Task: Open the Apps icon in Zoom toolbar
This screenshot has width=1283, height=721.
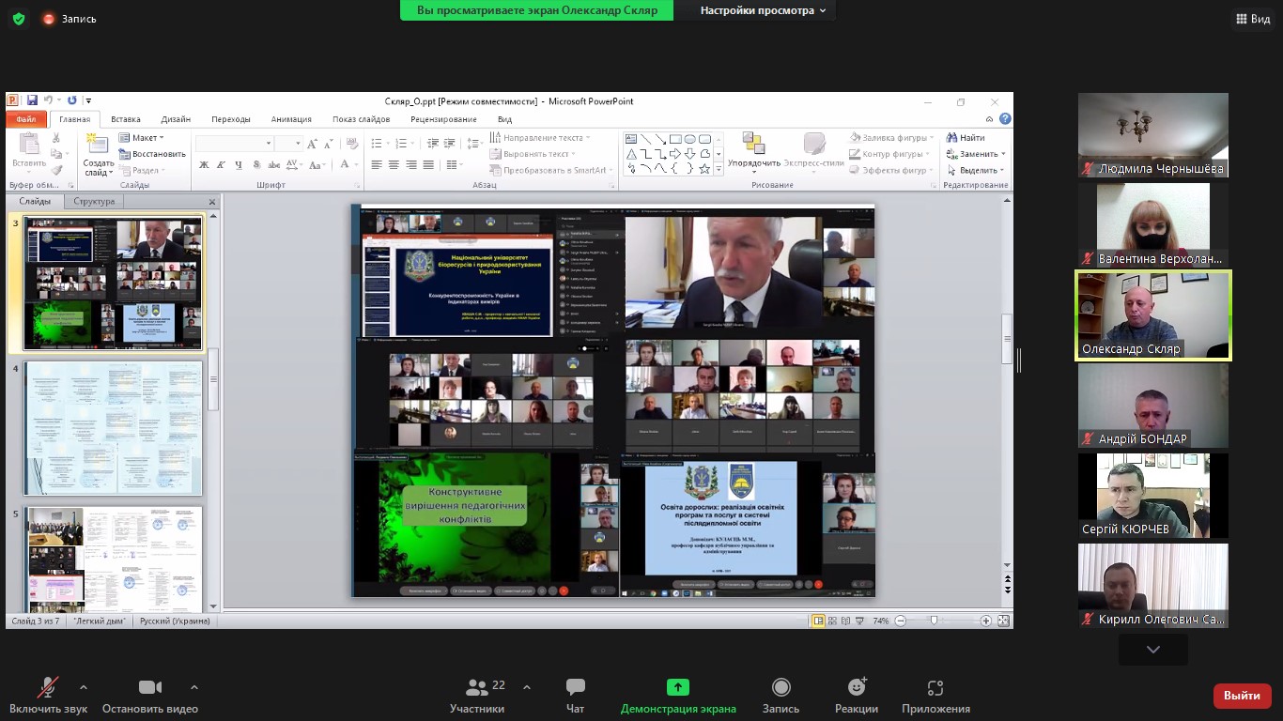Action: [x=935, y=687]
